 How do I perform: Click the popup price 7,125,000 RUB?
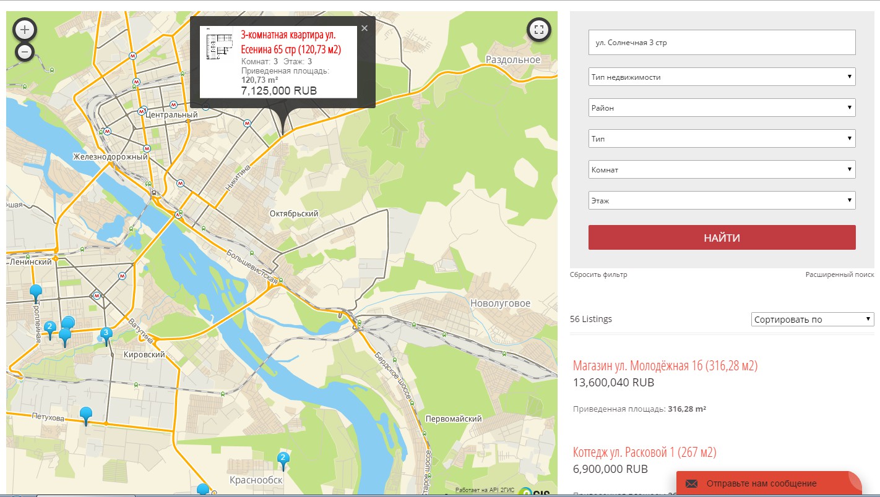tap(278, 90)
